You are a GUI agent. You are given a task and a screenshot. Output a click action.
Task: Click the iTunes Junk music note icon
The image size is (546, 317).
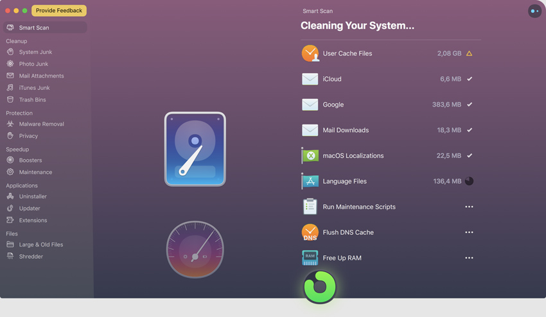pos(10,87)
